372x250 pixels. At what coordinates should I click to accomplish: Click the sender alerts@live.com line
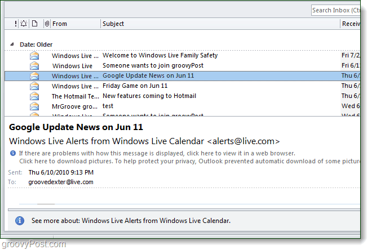click(x=144, y=141)
